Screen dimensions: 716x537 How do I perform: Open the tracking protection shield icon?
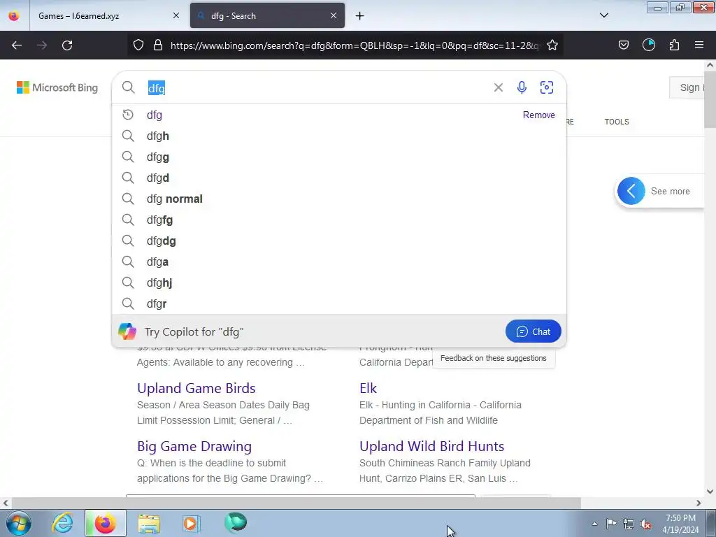[138, 45]
